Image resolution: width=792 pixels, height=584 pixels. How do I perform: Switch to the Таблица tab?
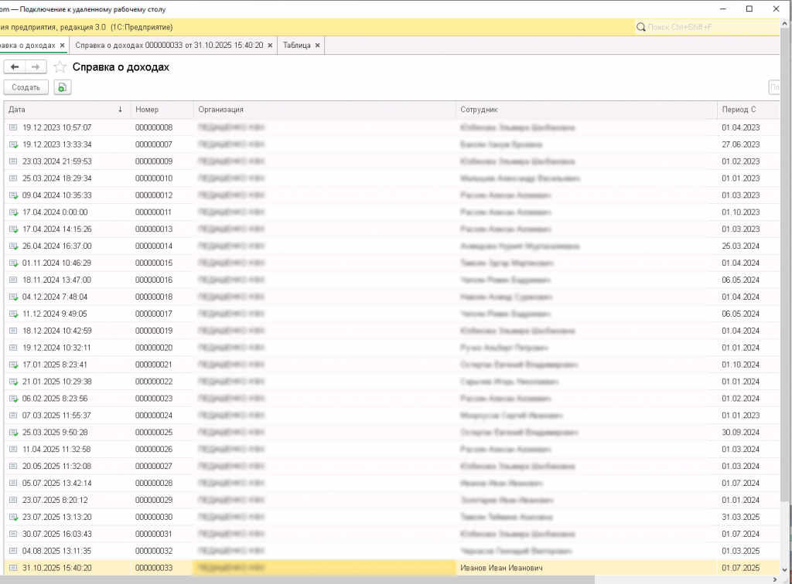tap(296, 46)
